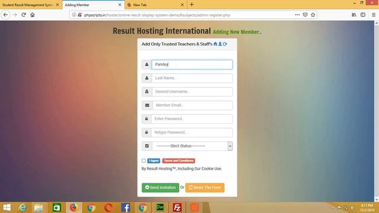This screenshot has width=379, height=213.
Task: Open a new tab with the plus icon
Action: click(x=192, y=4)
